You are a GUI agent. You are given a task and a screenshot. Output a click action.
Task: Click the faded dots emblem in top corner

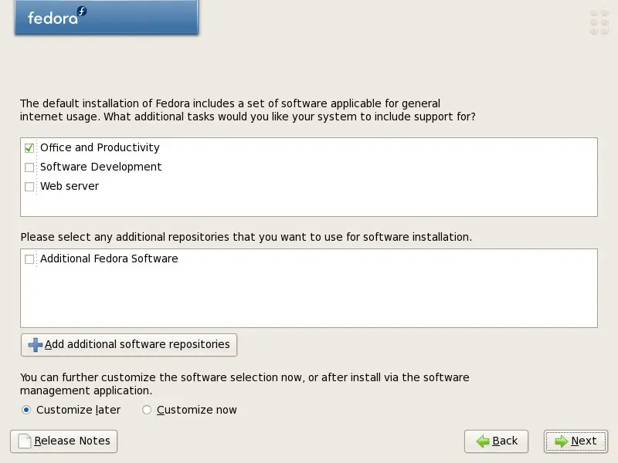tap(599, 22)
